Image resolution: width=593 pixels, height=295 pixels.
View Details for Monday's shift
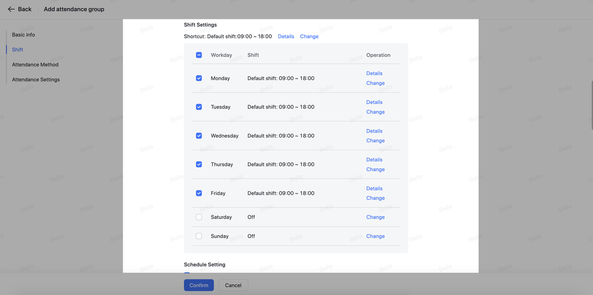(x=374, y=73)
